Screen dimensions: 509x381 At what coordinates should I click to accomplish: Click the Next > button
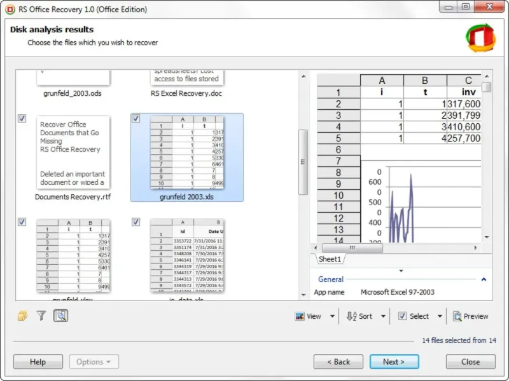point(394,361)
